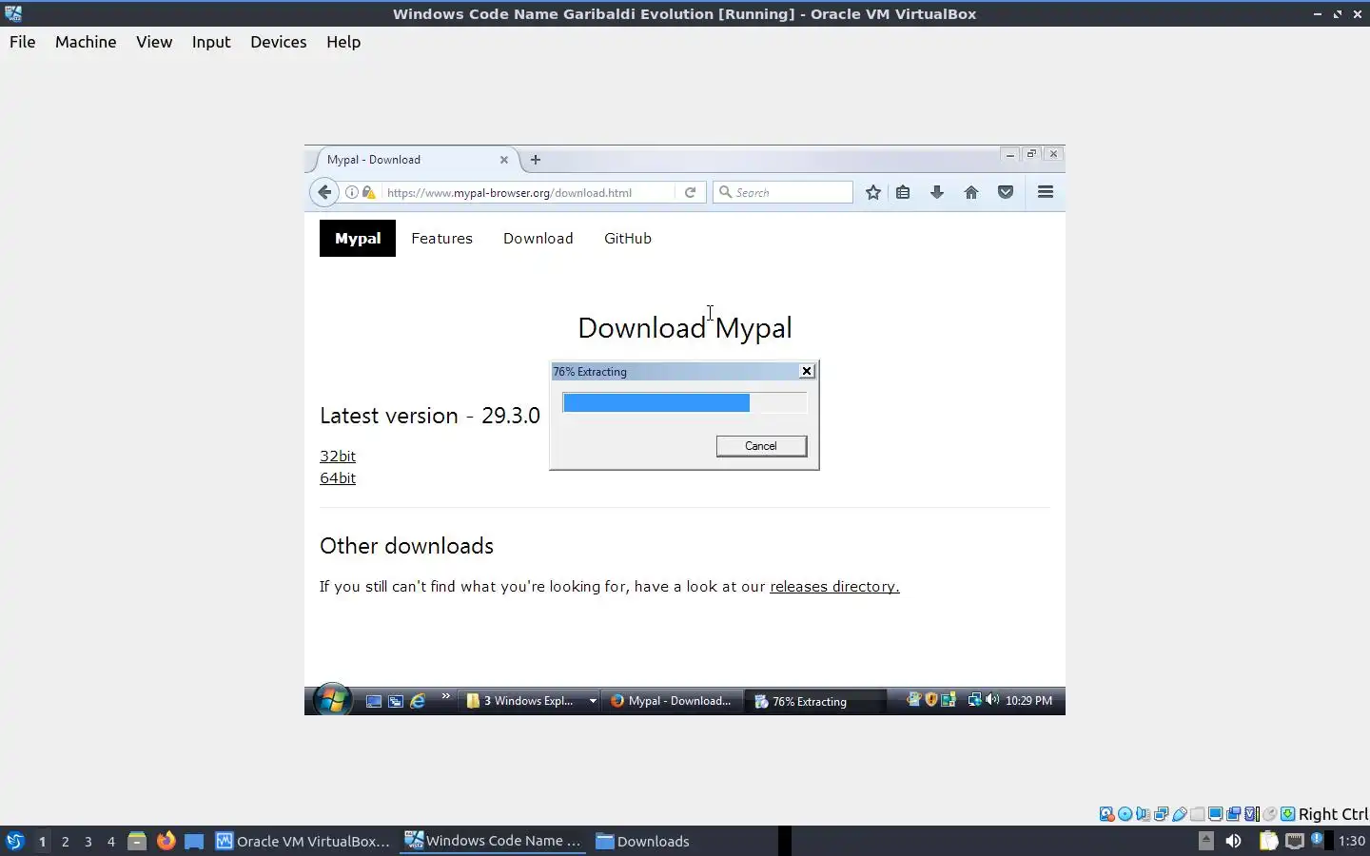
Task: Click the Vista tray network icon
Action: coord(974,699)
